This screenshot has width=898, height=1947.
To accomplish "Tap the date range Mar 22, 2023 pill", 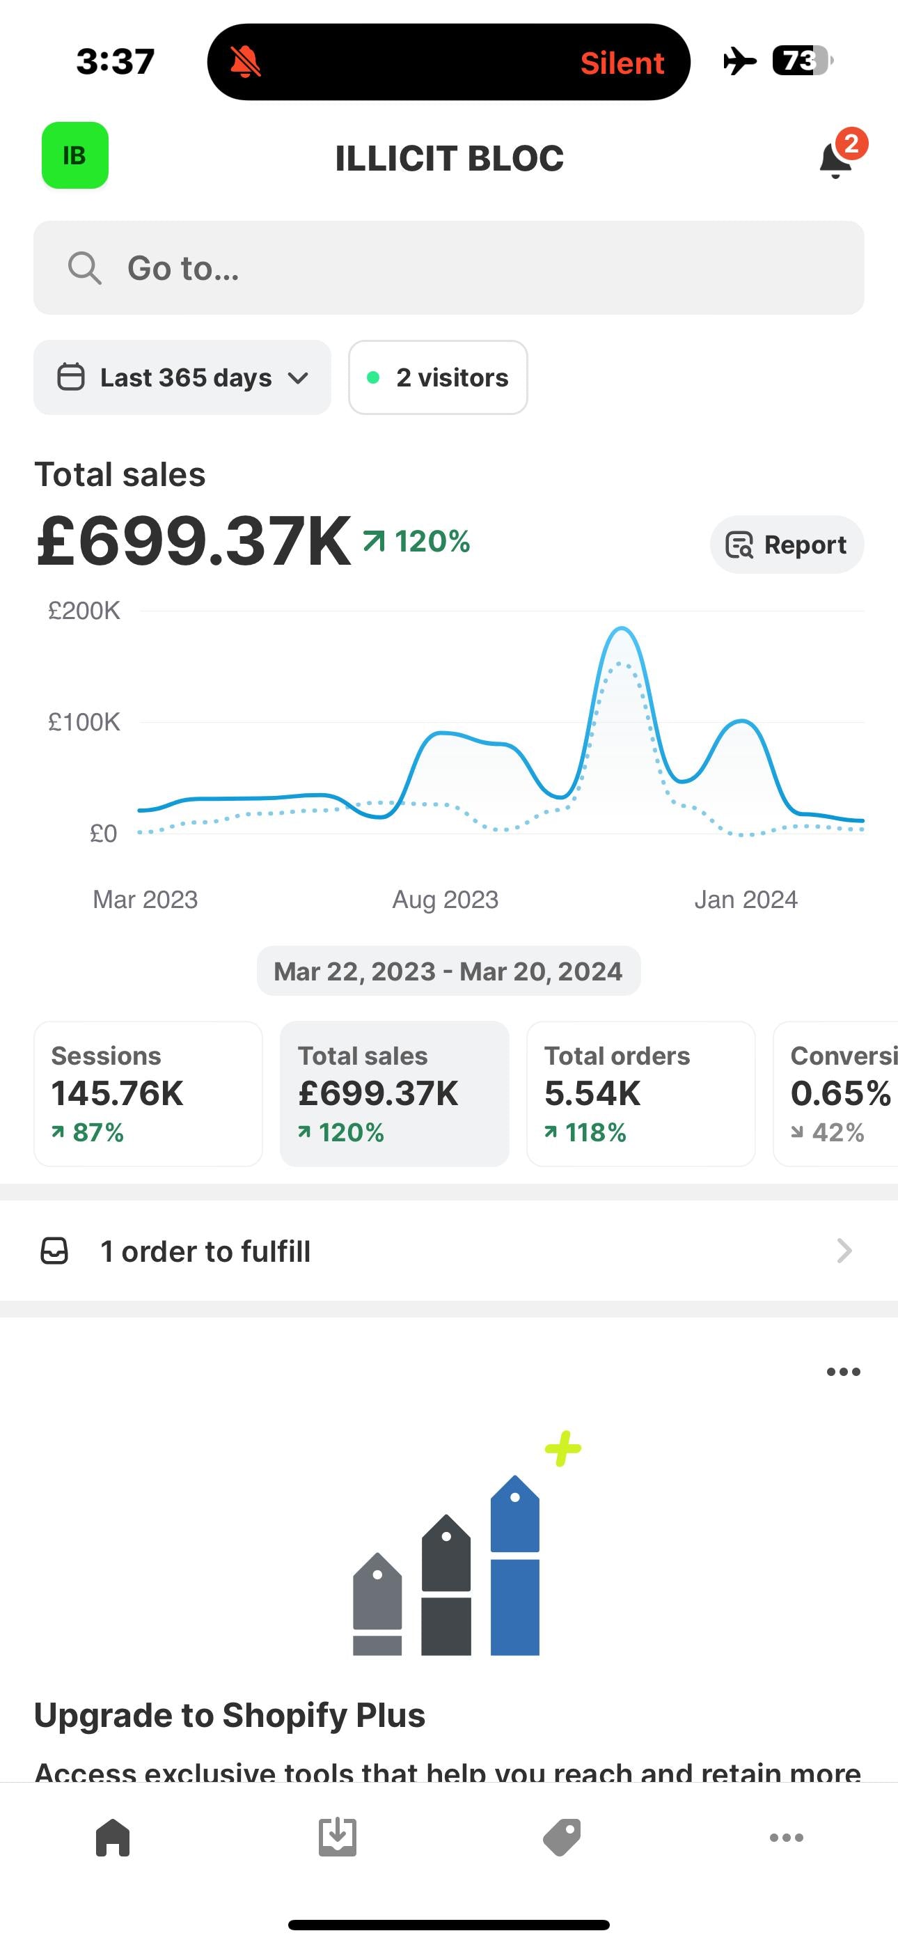I will (x=448, y=971).
